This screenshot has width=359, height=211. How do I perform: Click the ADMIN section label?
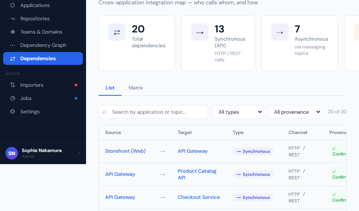tap(13, 74)
